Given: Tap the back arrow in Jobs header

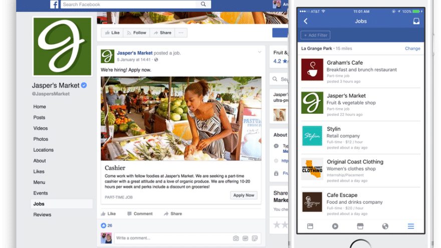Looking at the screenshot, I should 306,21.
